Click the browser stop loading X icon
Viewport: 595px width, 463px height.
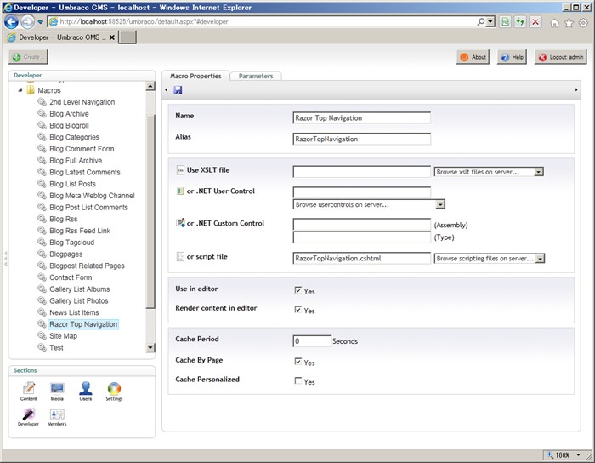coord(535,22)
